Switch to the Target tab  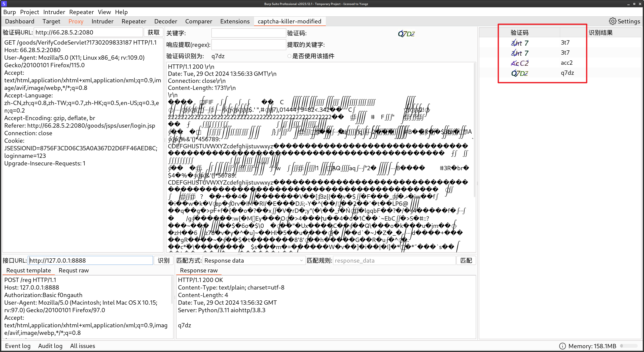point(51,21)
